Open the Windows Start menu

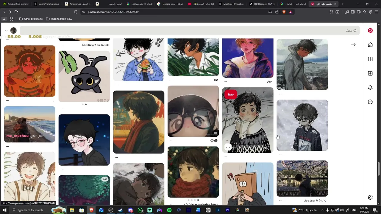5,210
